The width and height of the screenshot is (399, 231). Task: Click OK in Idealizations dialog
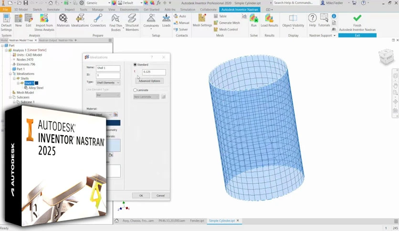(x=141, y=195)
